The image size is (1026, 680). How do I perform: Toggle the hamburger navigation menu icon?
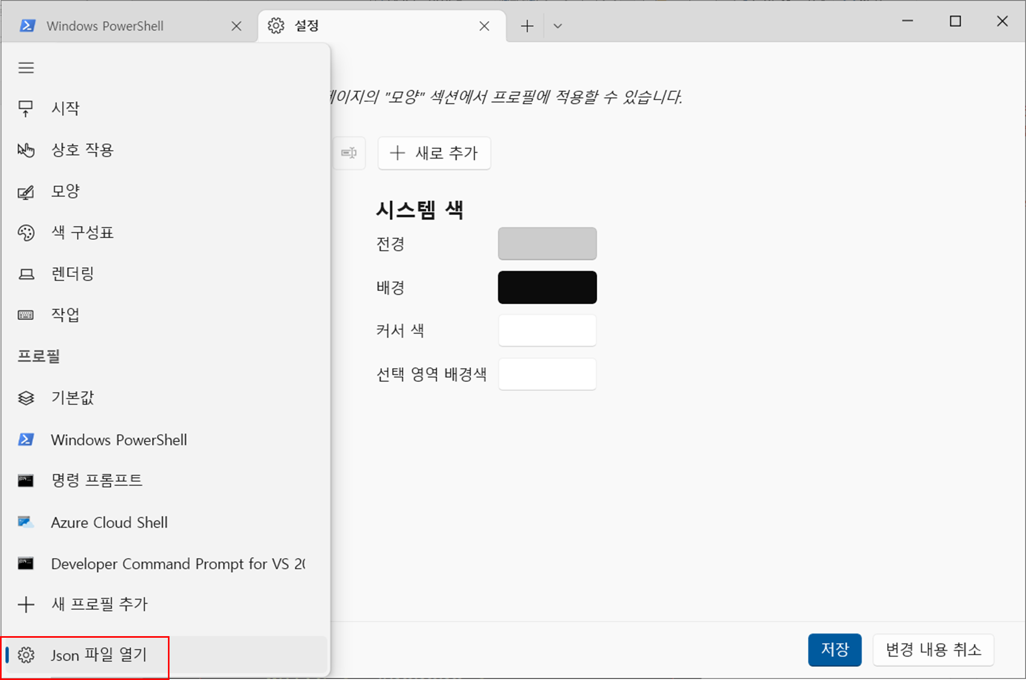click(x=26, y=68)
